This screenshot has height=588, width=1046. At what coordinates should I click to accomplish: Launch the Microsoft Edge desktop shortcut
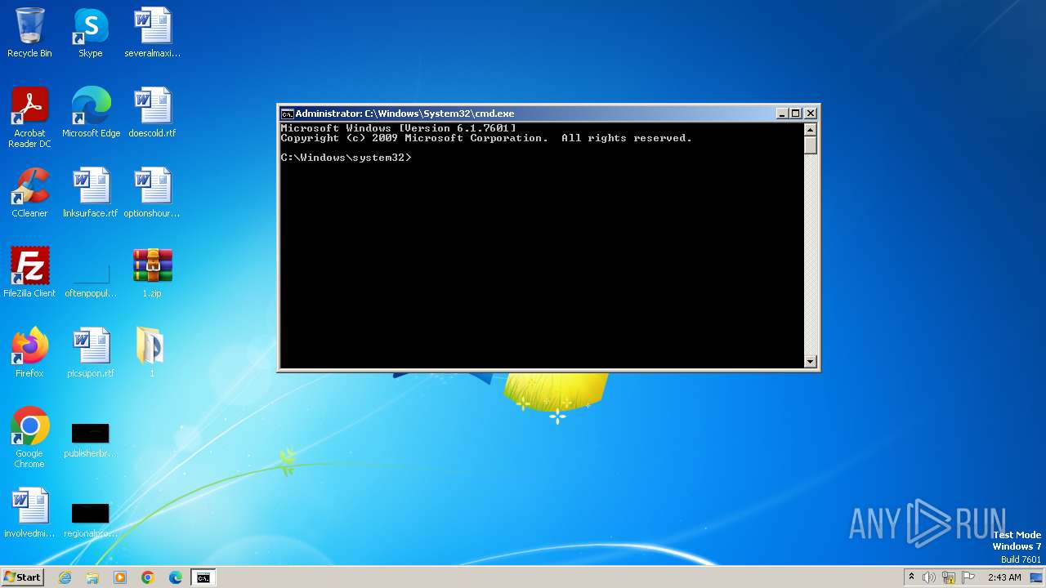[x=91, y=113]
